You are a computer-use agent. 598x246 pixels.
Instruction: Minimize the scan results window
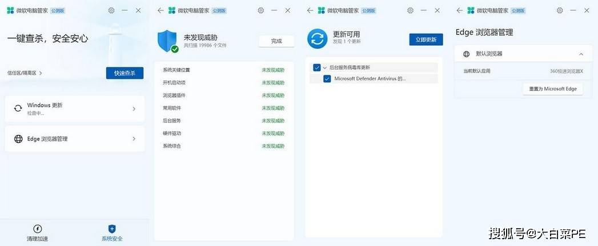click(x=274, y=11)
